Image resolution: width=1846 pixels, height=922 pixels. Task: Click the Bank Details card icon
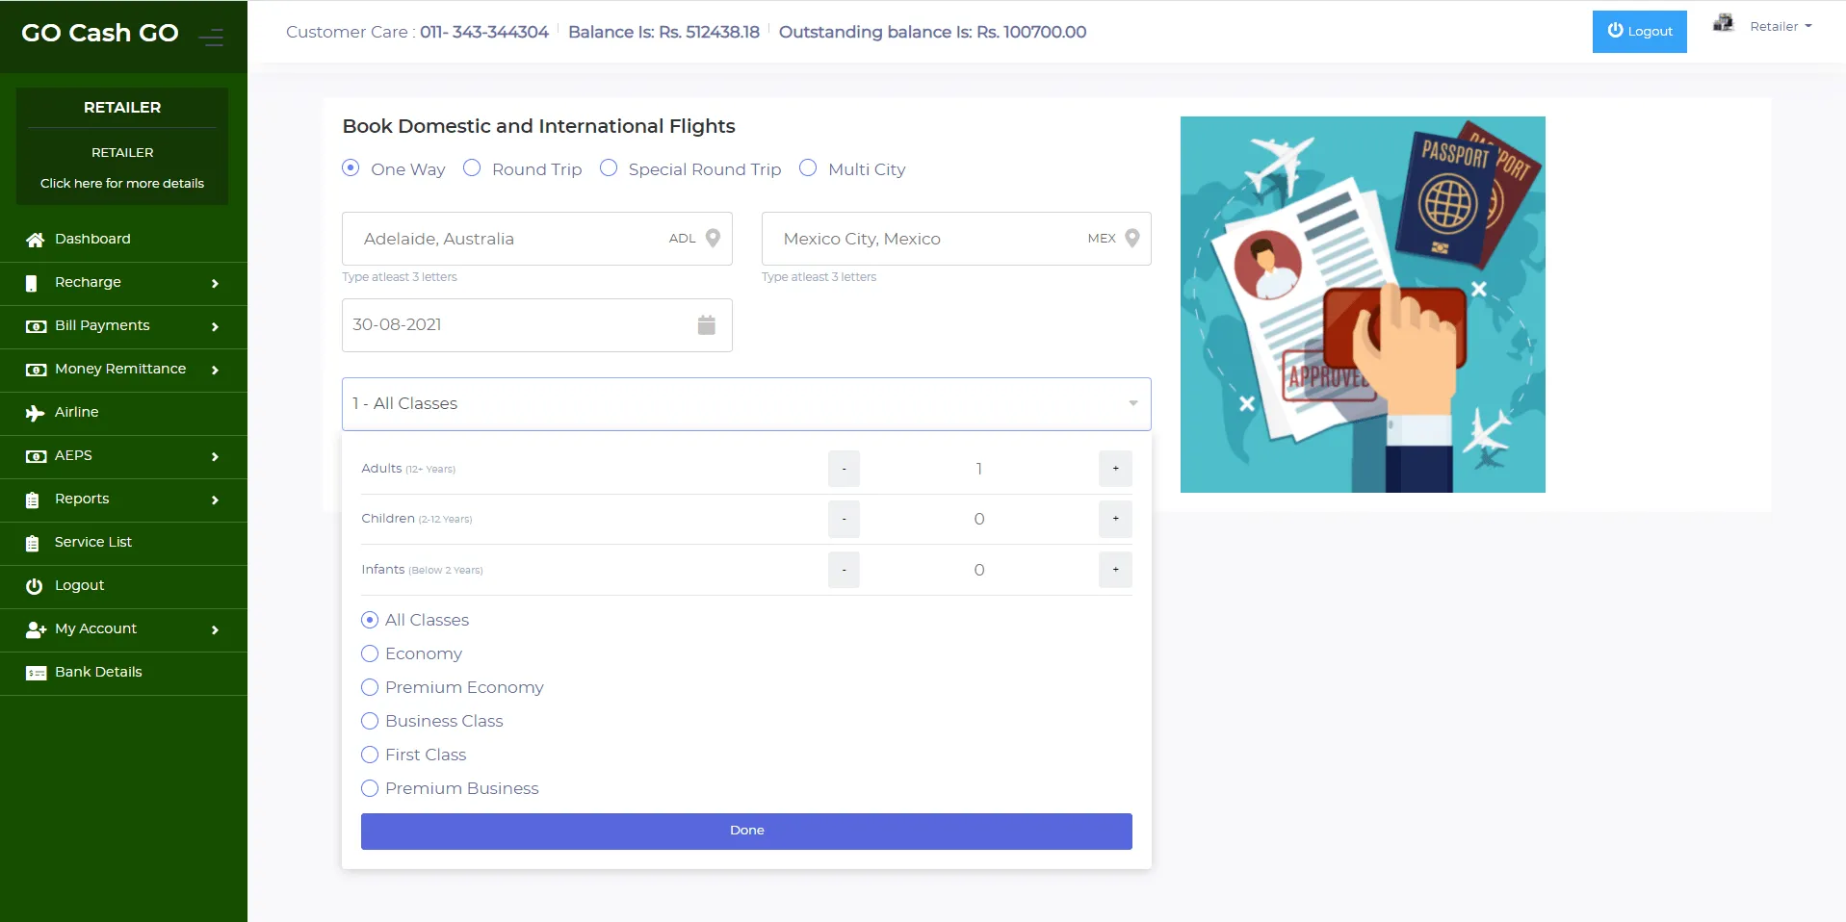tap(36, 673)
